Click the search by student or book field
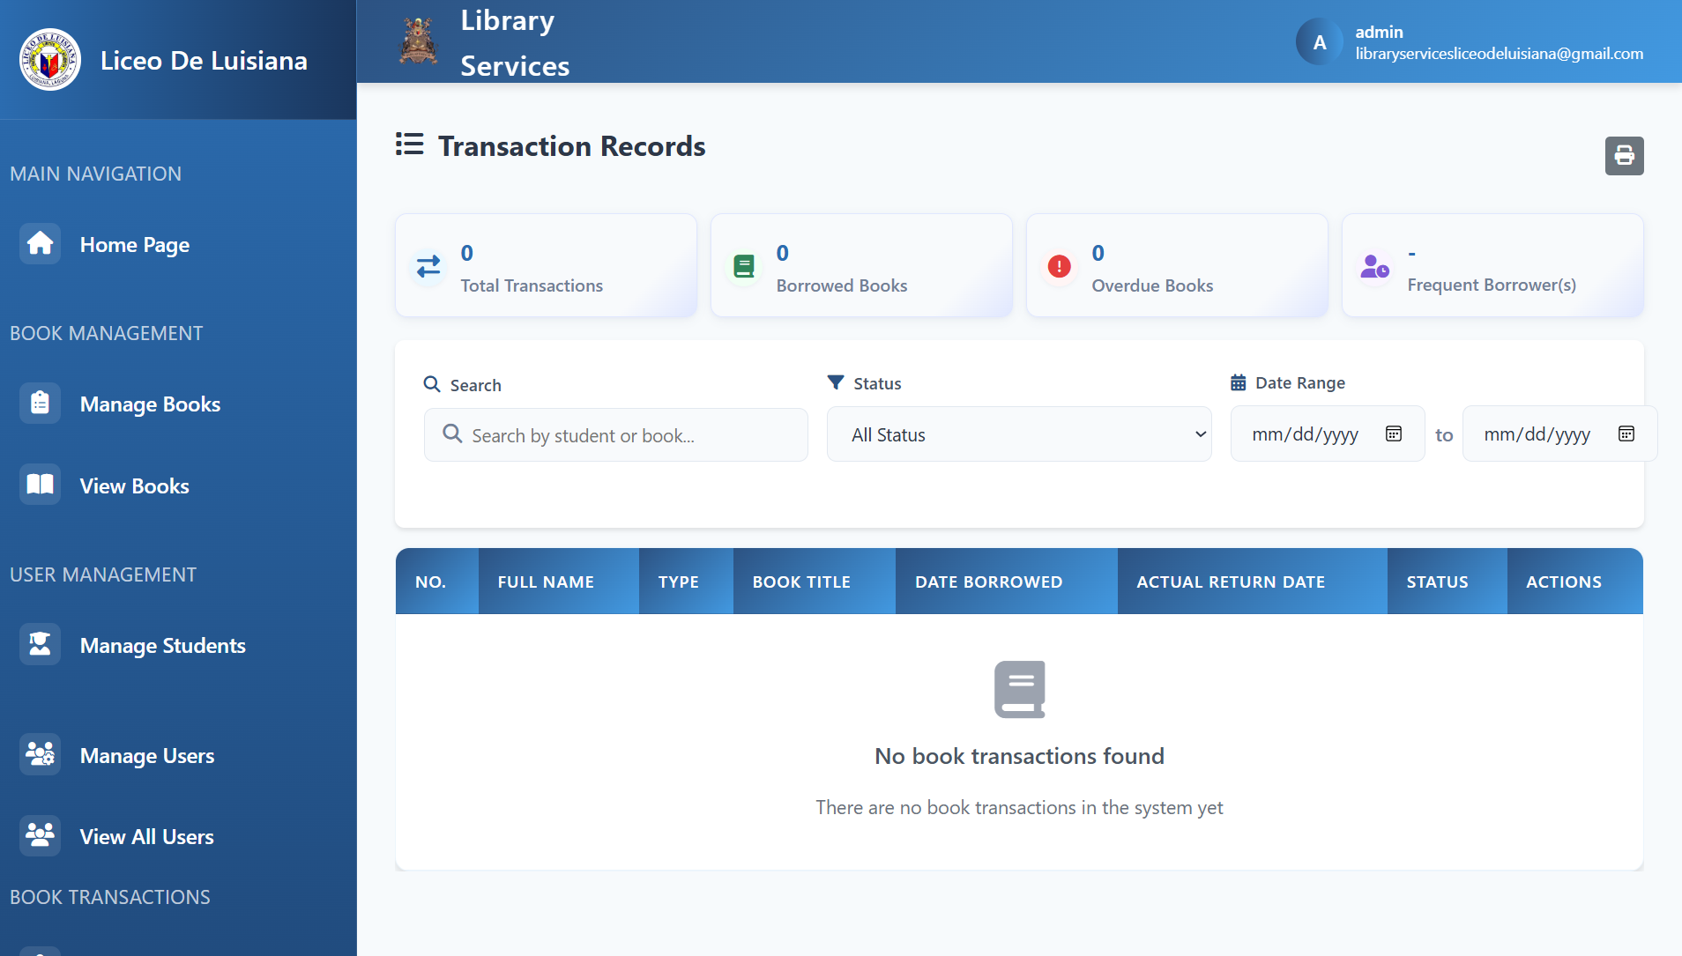 point(615,434)
